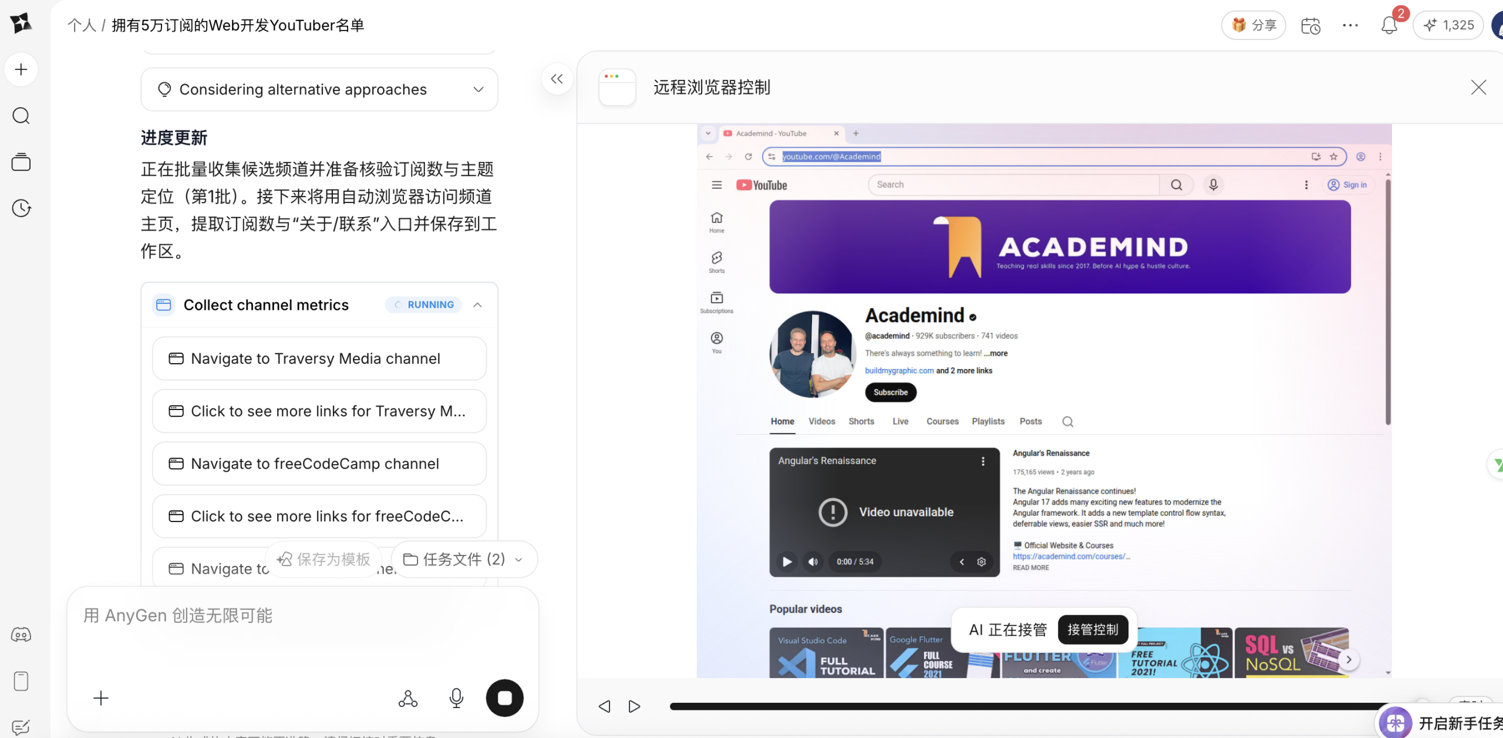
Task: Click the plus icon in the left sidebar
Action: (x=21, y=69)
